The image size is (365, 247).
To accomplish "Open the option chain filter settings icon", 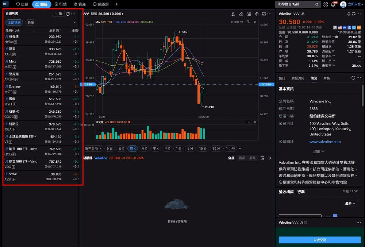I will pyautogui.click(x=262, y=158).
